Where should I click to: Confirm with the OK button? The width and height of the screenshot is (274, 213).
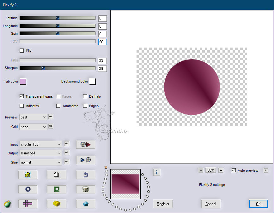tap(258, 204)
